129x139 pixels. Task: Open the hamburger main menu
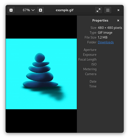(108, 10)
